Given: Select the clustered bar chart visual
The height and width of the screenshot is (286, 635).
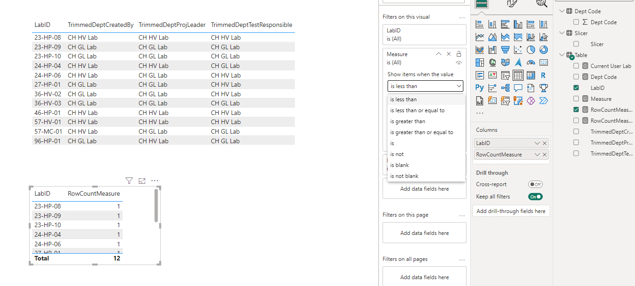Looking at the screenshot, I should pos(505,24).
